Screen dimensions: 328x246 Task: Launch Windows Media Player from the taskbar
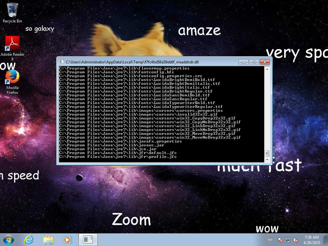click(68, 240)
